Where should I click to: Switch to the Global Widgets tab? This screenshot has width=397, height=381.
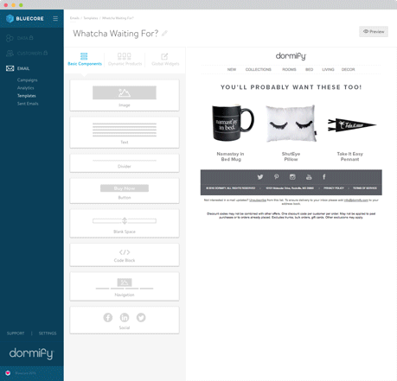point(165,59)
